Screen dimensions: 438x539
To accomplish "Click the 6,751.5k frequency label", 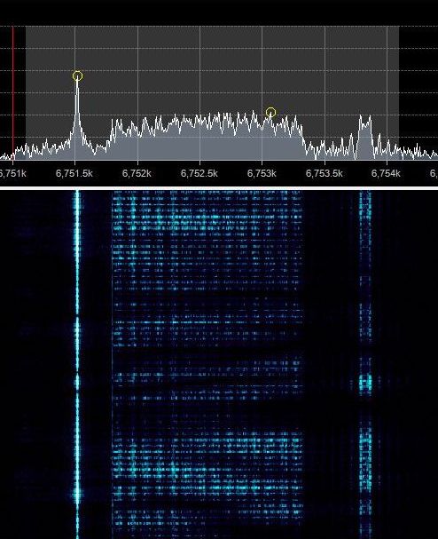I will (74, 173).
